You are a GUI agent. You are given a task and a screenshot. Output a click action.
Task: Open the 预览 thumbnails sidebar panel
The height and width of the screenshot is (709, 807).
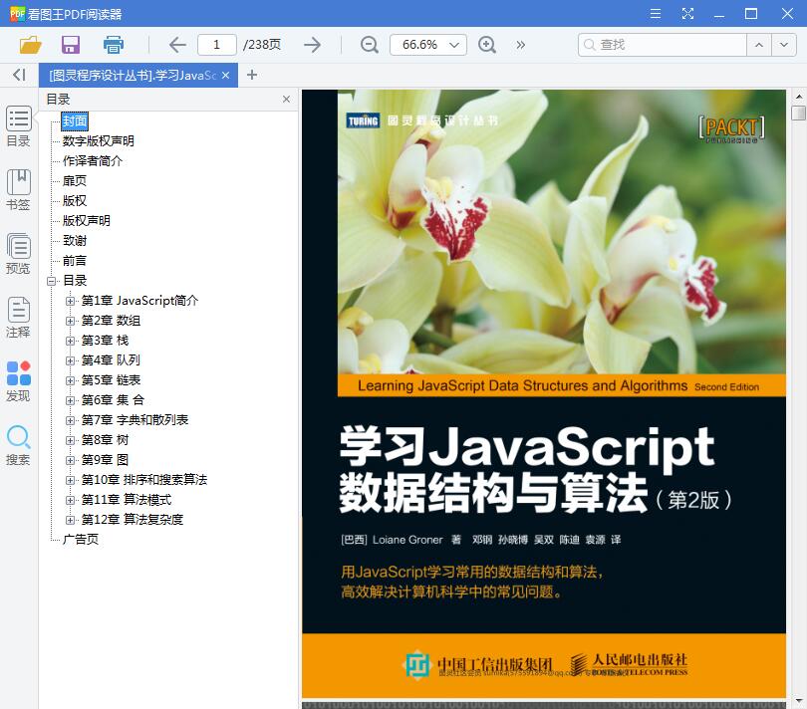19,254
